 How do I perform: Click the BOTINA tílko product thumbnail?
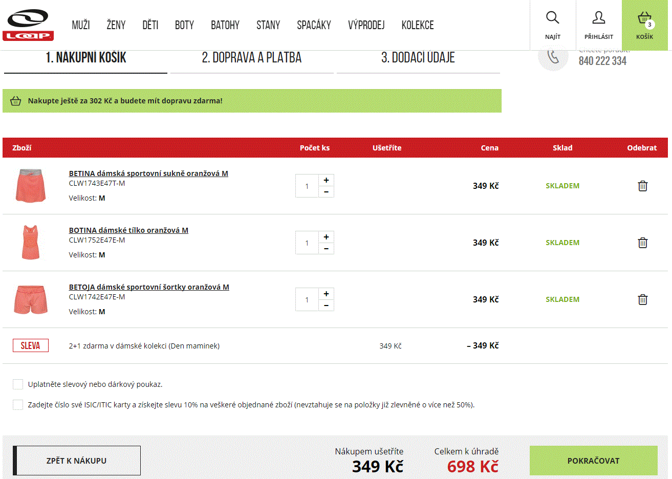[x=31, y=242]
